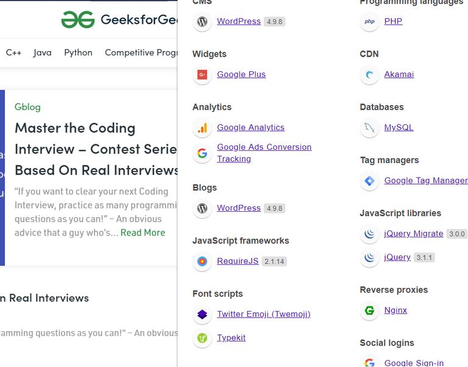
Task: Click the jQuery 3.1.1 version badge
Action: click(424, 257)
